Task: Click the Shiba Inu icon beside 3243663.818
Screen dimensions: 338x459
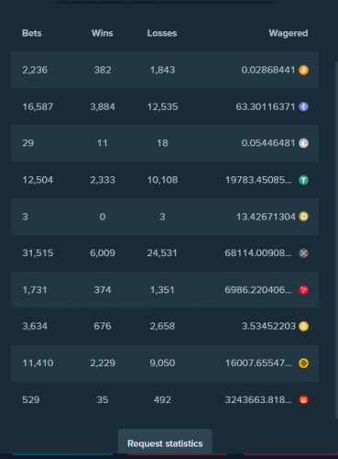Action: click(303, 399)
